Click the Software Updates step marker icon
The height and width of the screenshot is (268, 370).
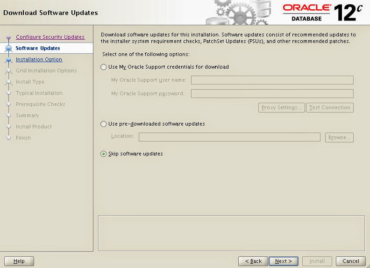[9, 49]
